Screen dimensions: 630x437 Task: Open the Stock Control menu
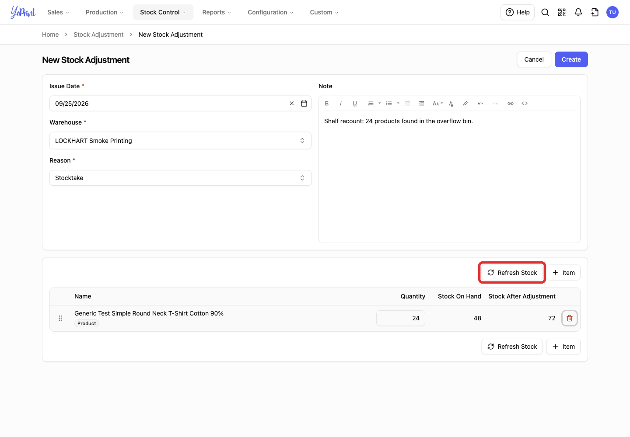(x=163, y=12)
